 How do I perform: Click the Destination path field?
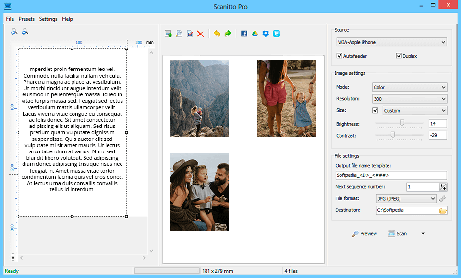pos(407,210)
